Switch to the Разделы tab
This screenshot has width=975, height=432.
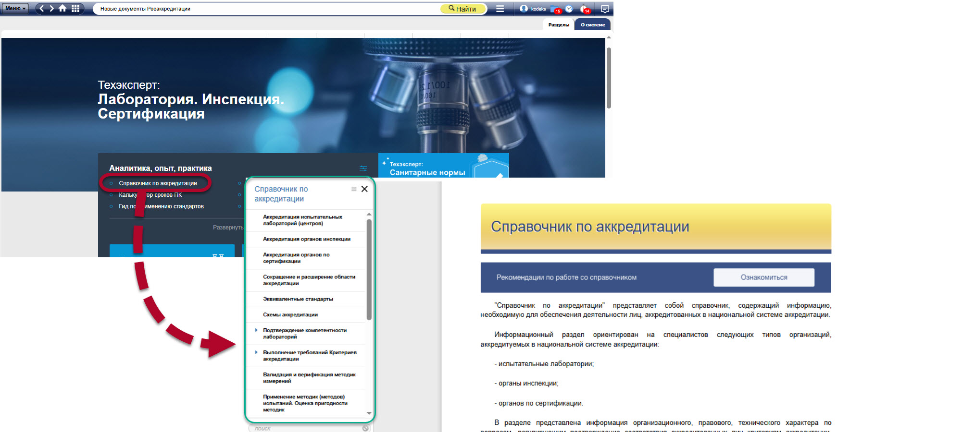coord(559,25)
